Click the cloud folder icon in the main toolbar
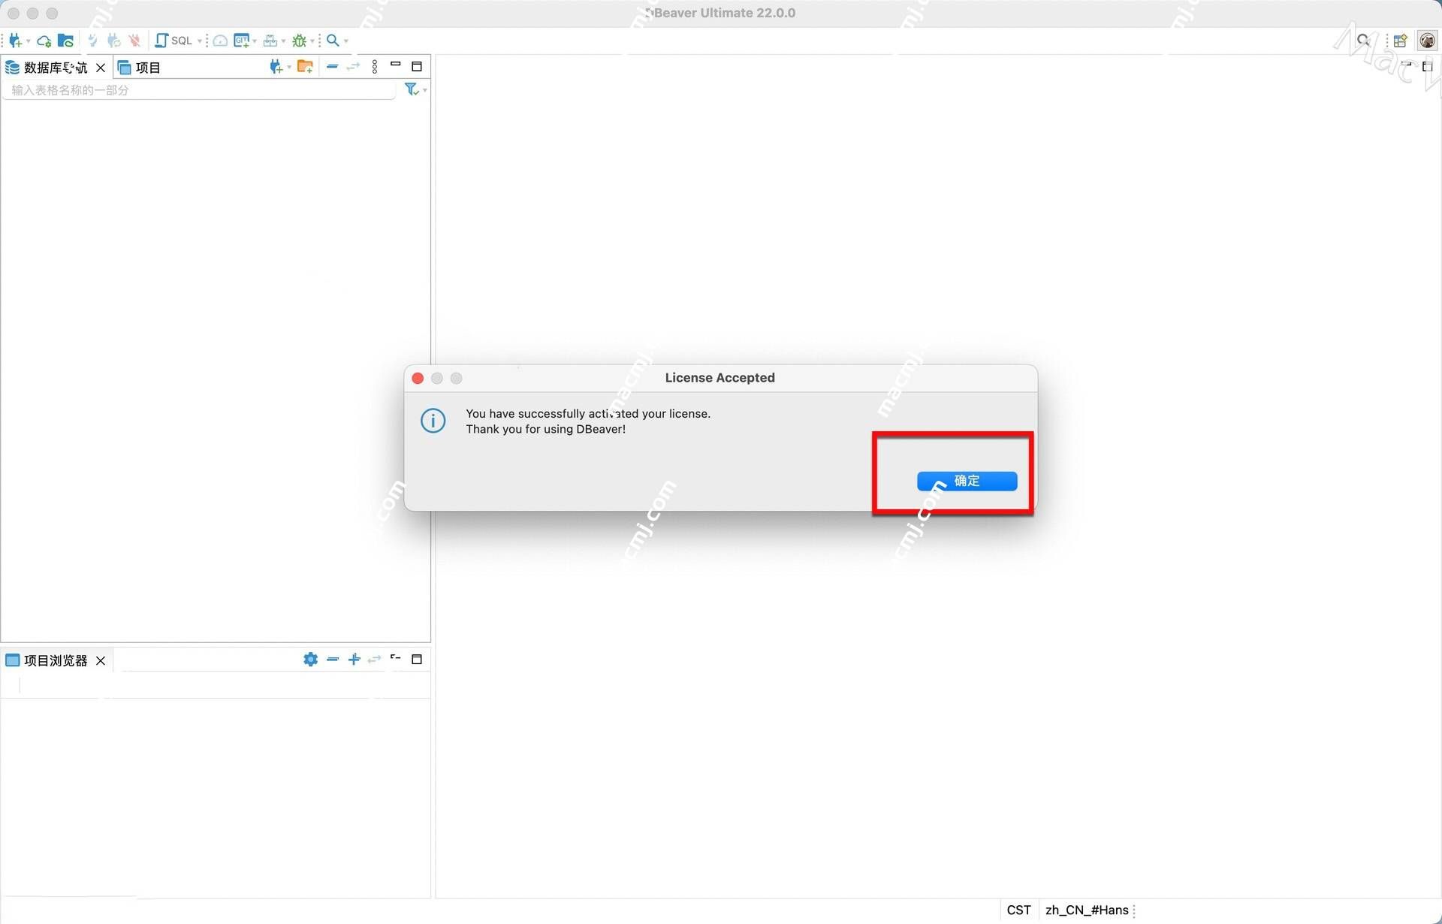Screen dimensions: 1442x924 [66, 41]
